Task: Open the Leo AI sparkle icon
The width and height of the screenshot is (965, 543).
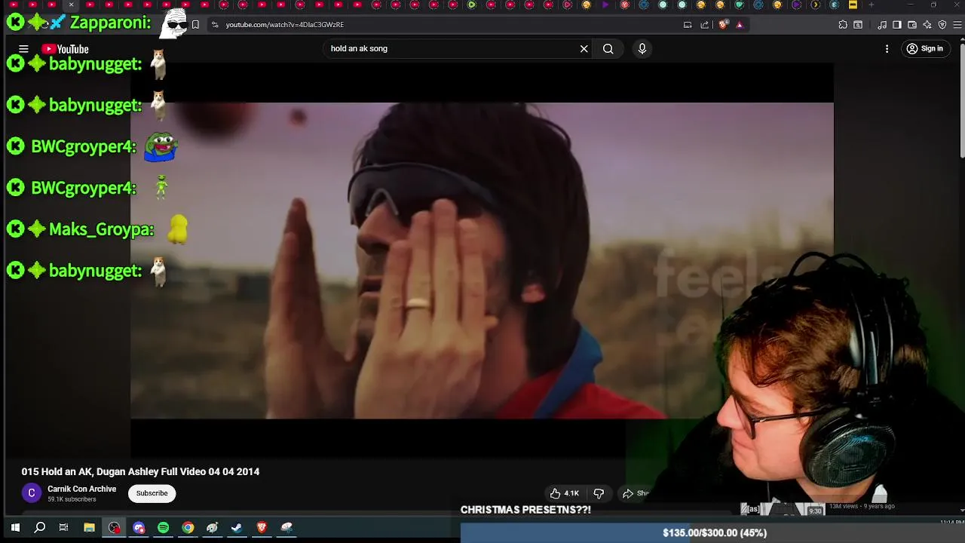Action: click(x=927, y=25)
